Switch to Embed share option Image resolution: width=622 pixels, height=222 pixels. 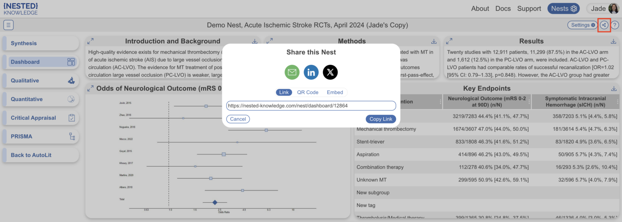[335, 92]
